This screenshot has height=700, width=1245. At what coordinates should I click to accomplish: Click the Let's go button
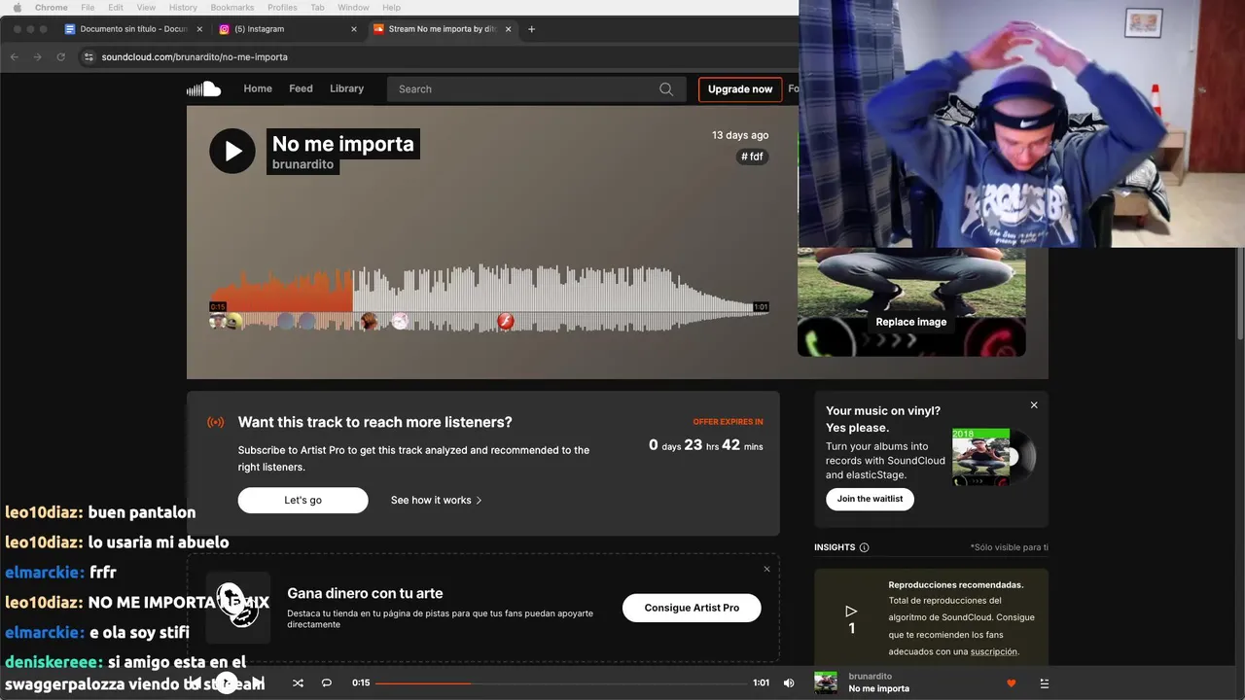point(302,500)
